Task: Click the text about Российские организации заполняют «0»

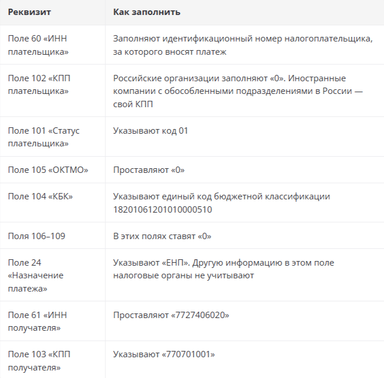Action: [x=238, y=91]
